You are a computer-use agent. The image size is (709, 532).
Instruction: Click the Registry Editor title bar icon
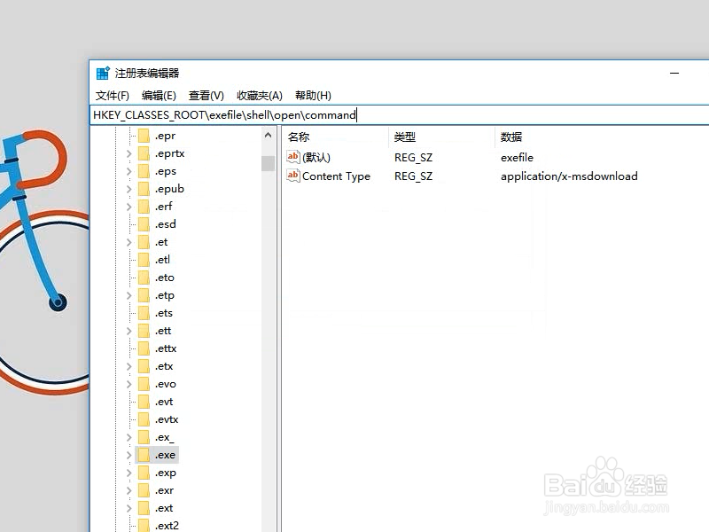pos(103,73)
